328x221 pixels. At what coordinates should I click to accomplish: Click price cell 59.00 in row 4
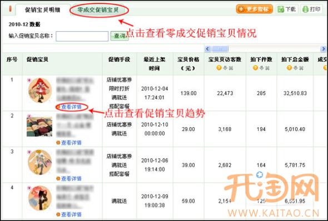(x=188, y=201)
